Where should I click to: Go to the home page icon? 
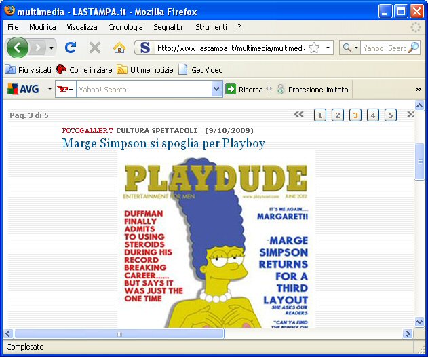tap(119, 48)
